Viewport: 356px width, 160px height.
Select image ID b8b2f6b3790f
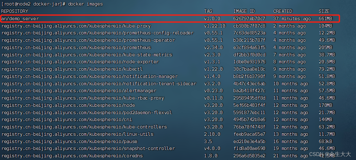click(x=249, y=76)
